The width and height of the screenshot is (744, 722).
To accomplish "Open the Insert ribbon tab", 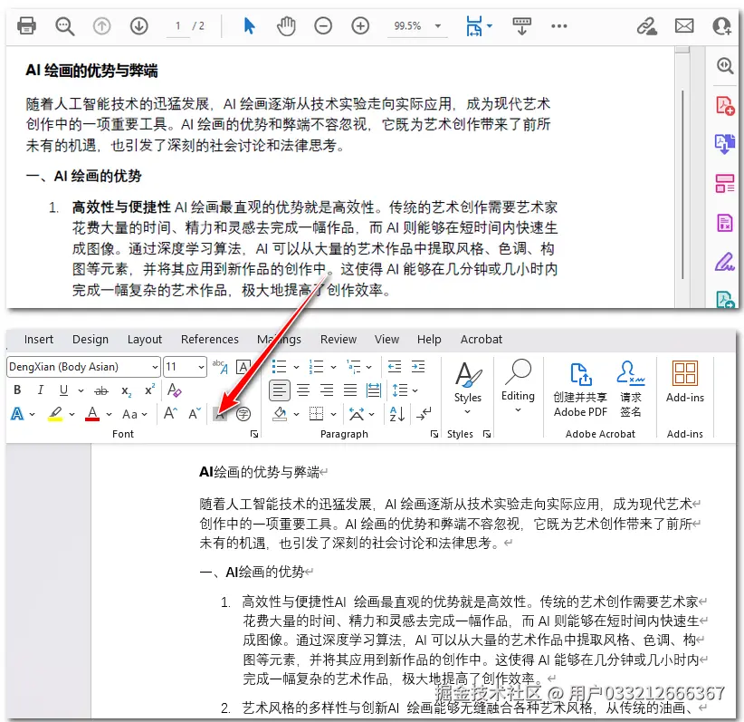I will point(38,339).
